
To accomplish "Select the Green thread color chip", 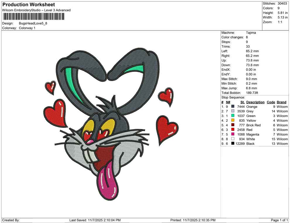I will click(232, 116).
